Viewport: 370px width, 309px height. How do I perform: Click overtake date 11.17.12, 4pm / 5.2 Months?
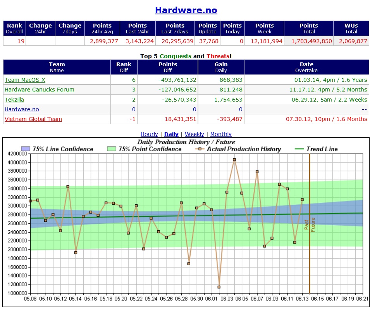pos(328,90)
